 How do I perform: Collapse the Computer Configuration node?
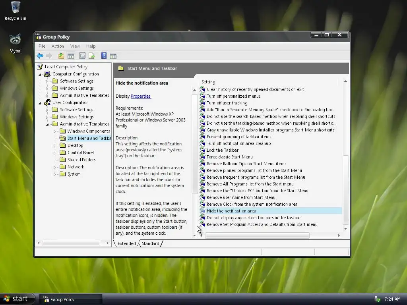[x=40, y=74]
